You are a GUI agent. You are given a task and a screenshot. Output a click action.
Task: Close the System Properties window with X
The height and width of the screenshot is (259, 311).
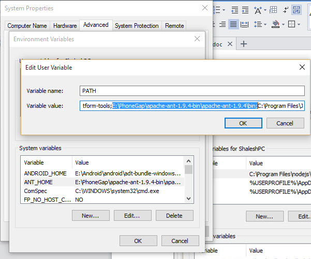pyautogui.click(x=205, y=8)
